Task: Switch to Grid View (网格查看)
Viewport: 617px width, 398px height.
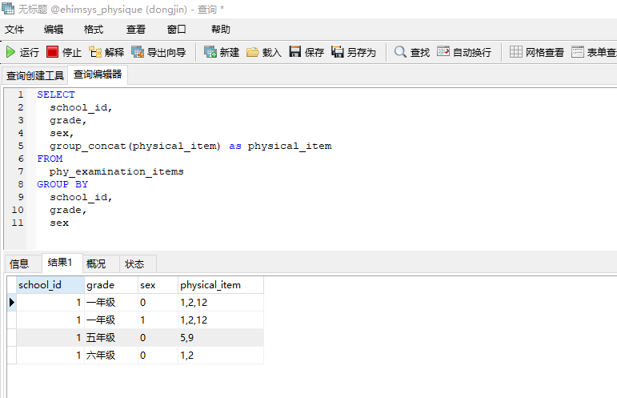Action: (x=537, y=52)
